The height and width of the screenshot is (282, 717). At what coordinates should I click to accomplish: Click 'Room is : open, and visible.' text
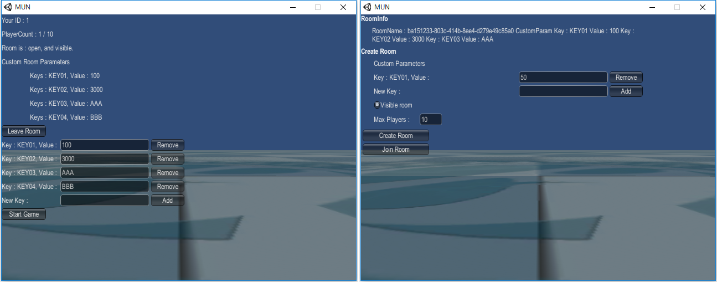coord(38,48)
